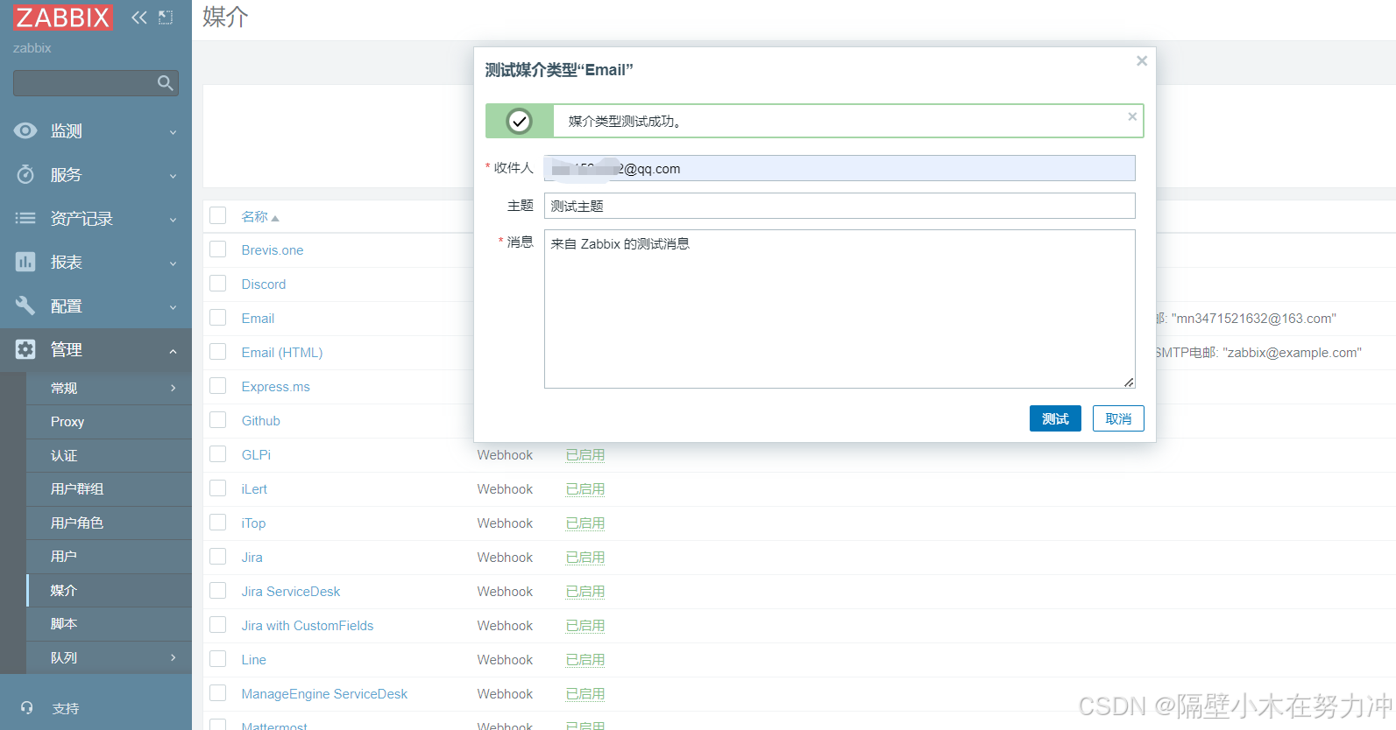Click the 服务 clock icon
The height and width of the screenshot is (730, 1396).
[x=25, y=174]
